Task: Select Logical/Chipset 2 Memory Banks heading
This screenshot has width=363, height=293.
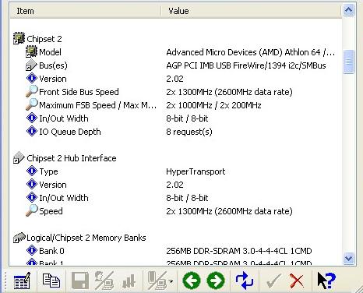Action: point(86,238)
